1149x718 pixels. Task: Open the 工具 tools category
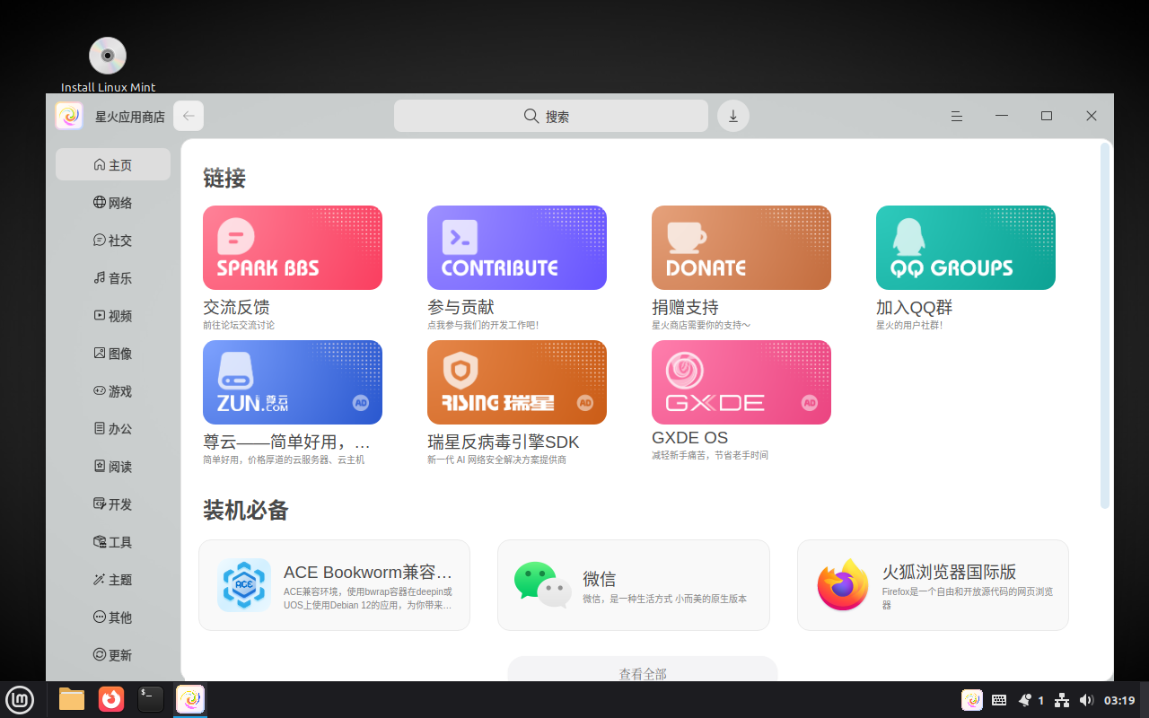[113, 542]
